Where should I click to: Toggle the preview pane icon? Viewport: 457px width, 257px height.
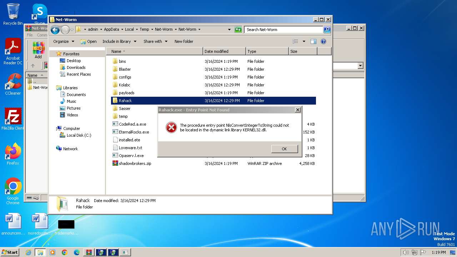pyautogui.click(x=313, y=41)
